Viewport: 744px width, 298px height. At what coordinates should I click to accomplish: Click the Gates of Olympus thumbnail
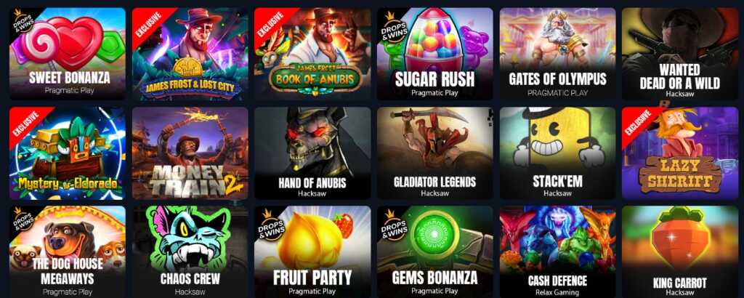(557, 54)
